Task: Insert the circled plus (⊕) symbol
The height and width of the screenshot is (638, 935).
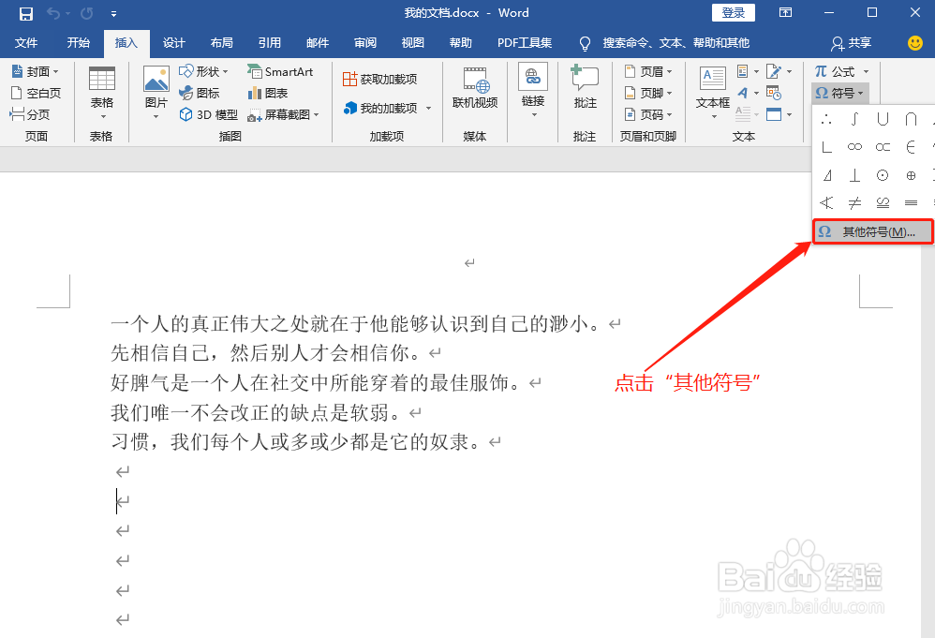Action: (911, 174)
